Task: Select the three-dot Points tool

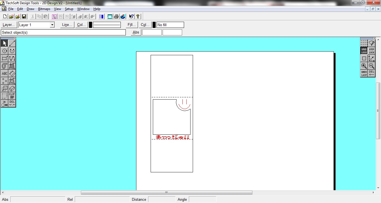Action: tap(4, 81)
